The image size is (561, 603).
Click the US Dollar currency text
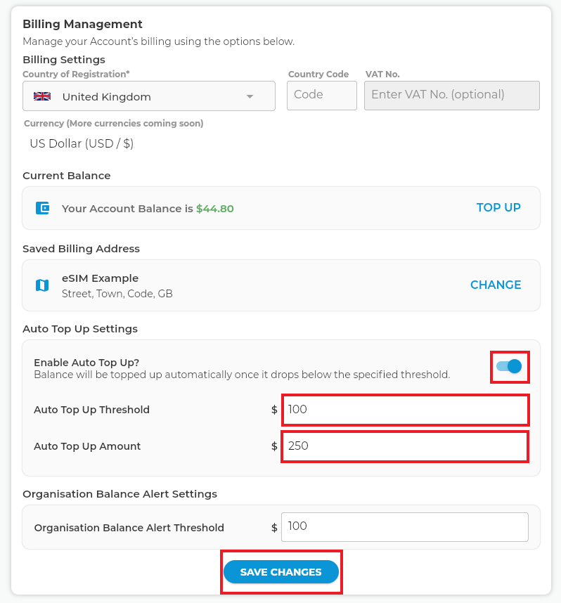(x=82, y=143)
